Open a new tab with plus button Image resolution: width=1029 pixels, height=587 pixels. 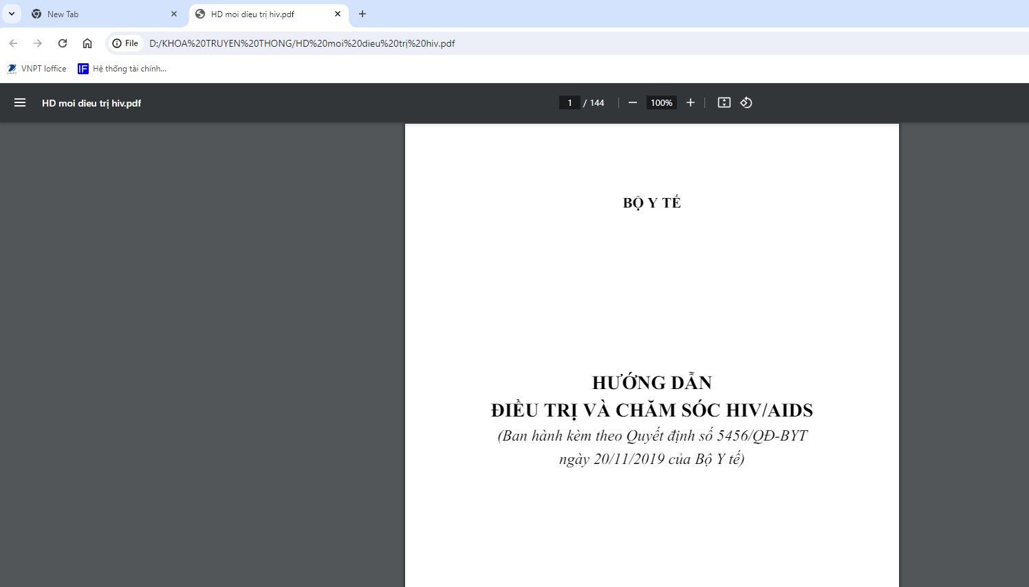[362, 14]
